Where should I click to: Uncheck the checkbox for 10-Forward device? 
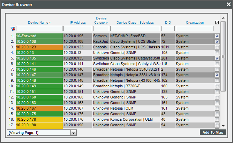217,36
